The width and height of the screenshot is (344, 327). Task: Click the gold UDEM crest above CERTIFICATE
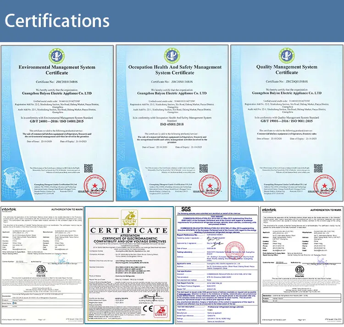click(x=129, y=218)
